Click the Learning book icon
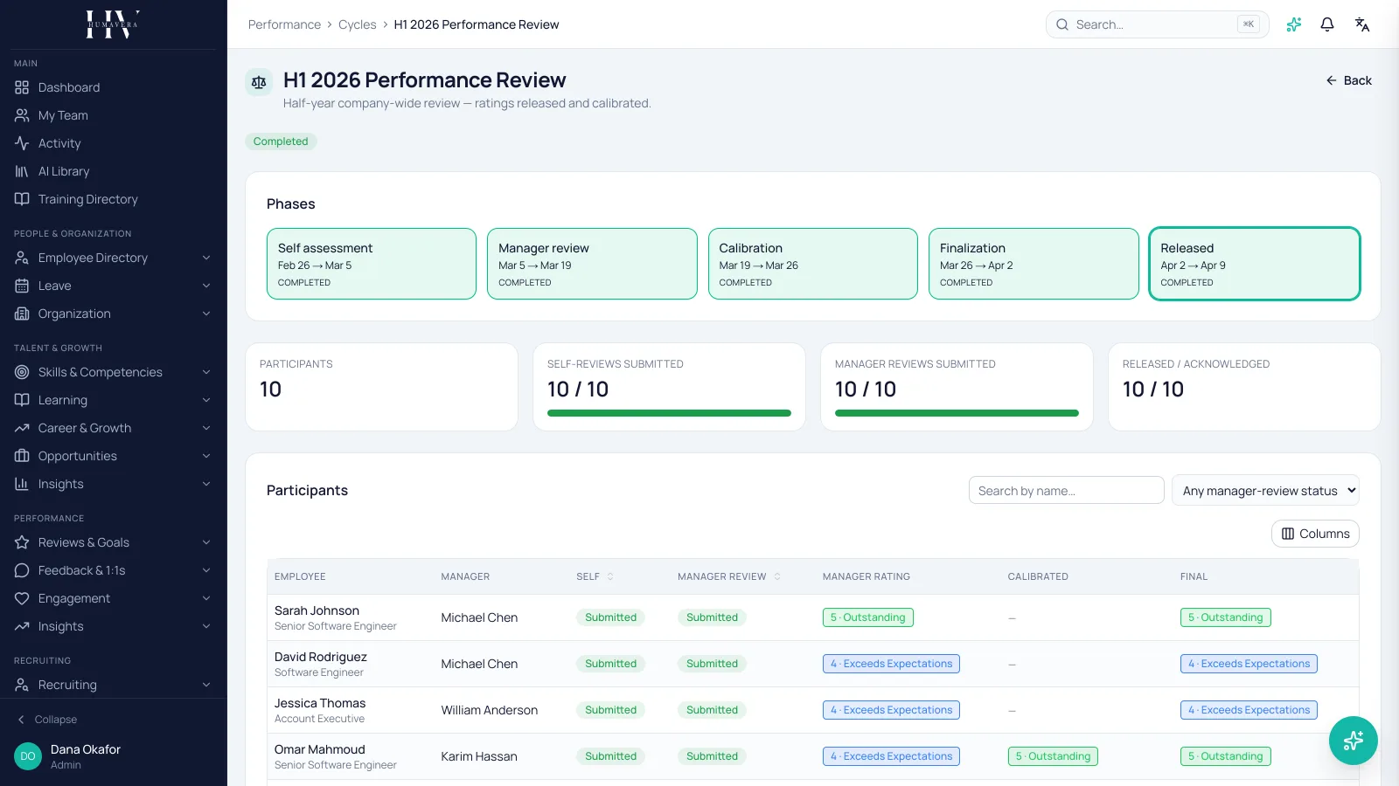Viewport: 1399px width, 786px height. [x=22, y=400]
